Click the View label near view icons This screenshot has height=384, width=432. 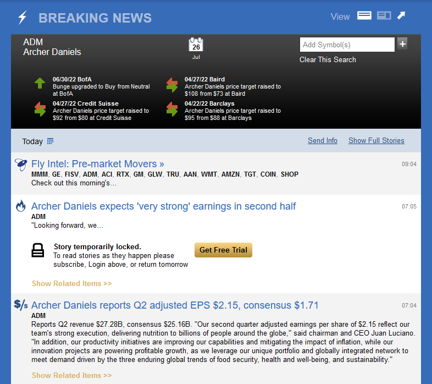(340, 17)
